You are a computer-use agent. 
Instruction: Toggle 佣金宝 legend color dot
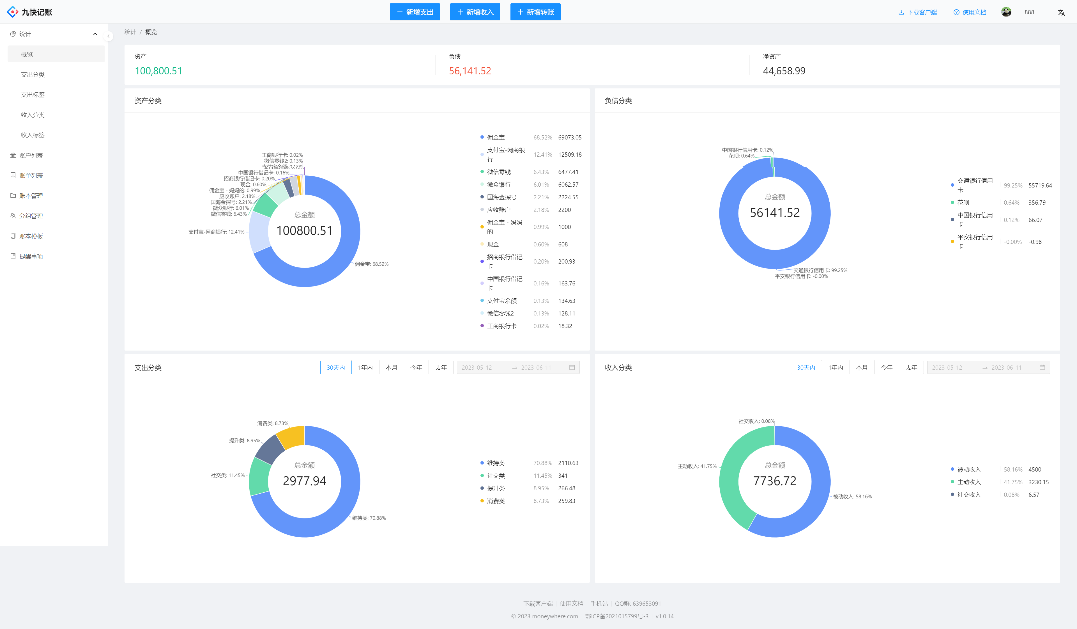(482, 137)
